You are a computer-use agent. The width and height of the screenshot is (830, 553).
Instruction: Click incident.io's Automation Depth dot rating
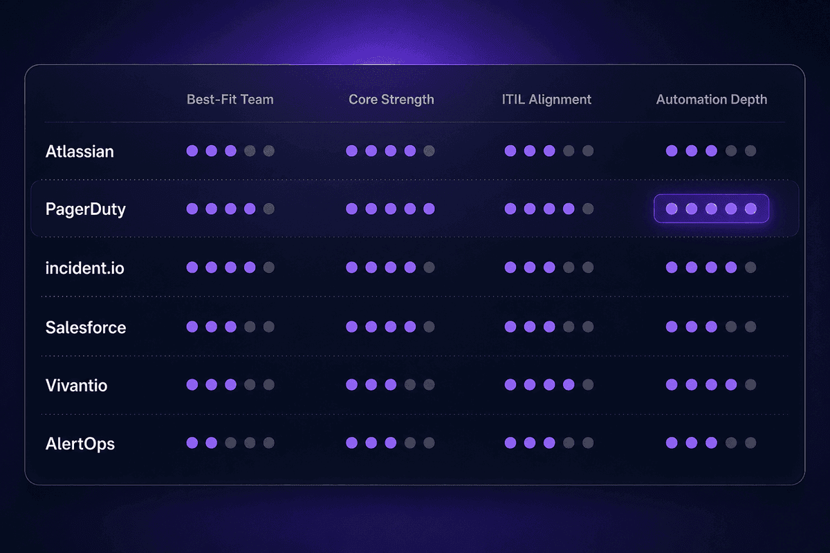pyautogui.click(x=711, y=268)
